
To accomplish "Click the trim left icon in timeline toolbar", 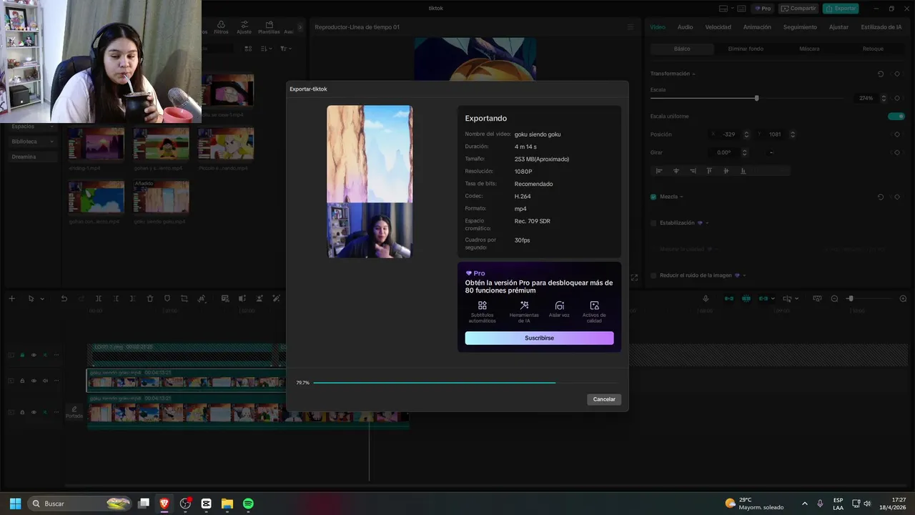I will [x=116, y=298].
